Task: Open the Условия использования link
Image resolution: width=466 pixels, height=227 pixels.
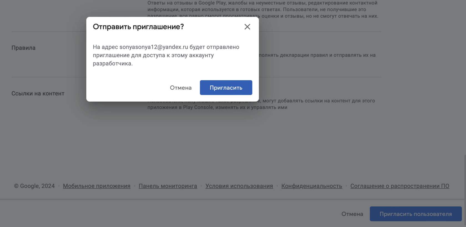Action: click(239, 186)
